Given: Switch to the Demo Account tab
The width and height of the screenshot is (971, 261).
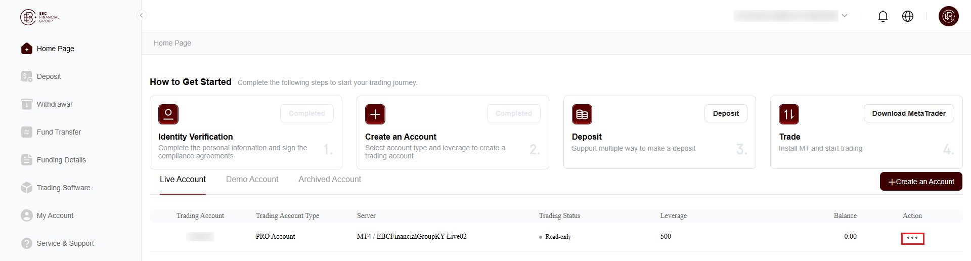Looking at the screenshot, I should click(252, 180).
